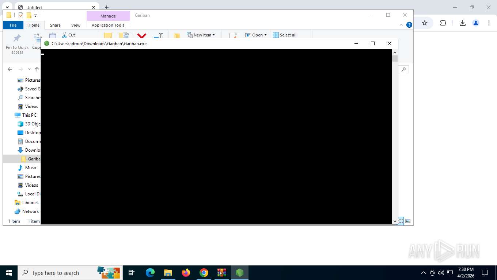
Task: Close the Untitled Chrome tab
Action: (x=94, y=7)
